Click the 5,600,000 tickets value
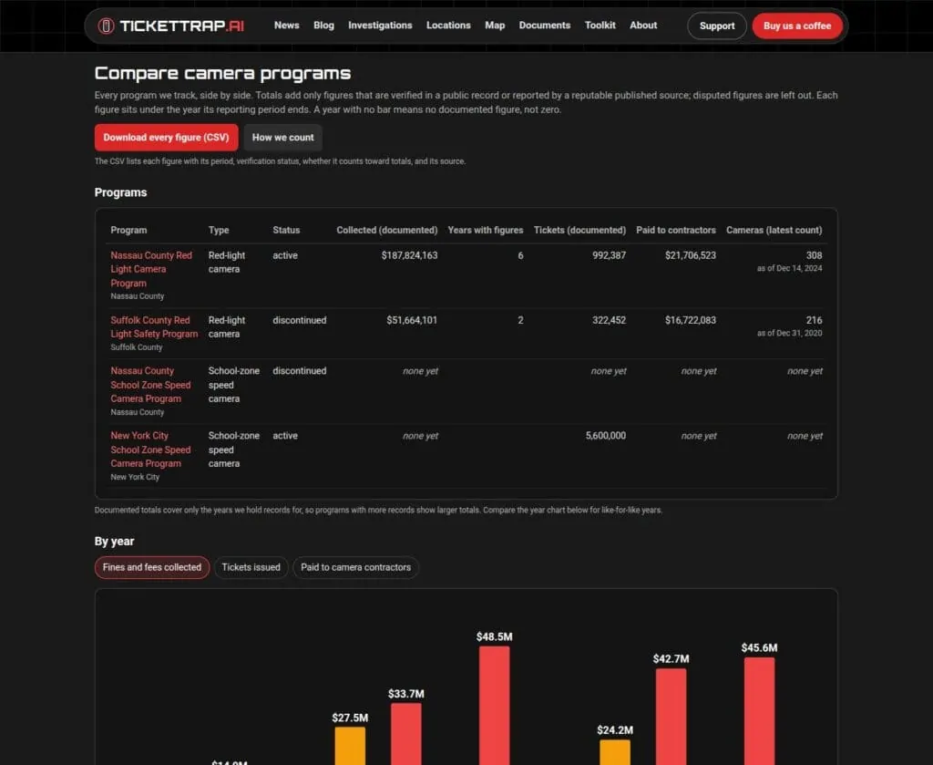 coord(605,436)
